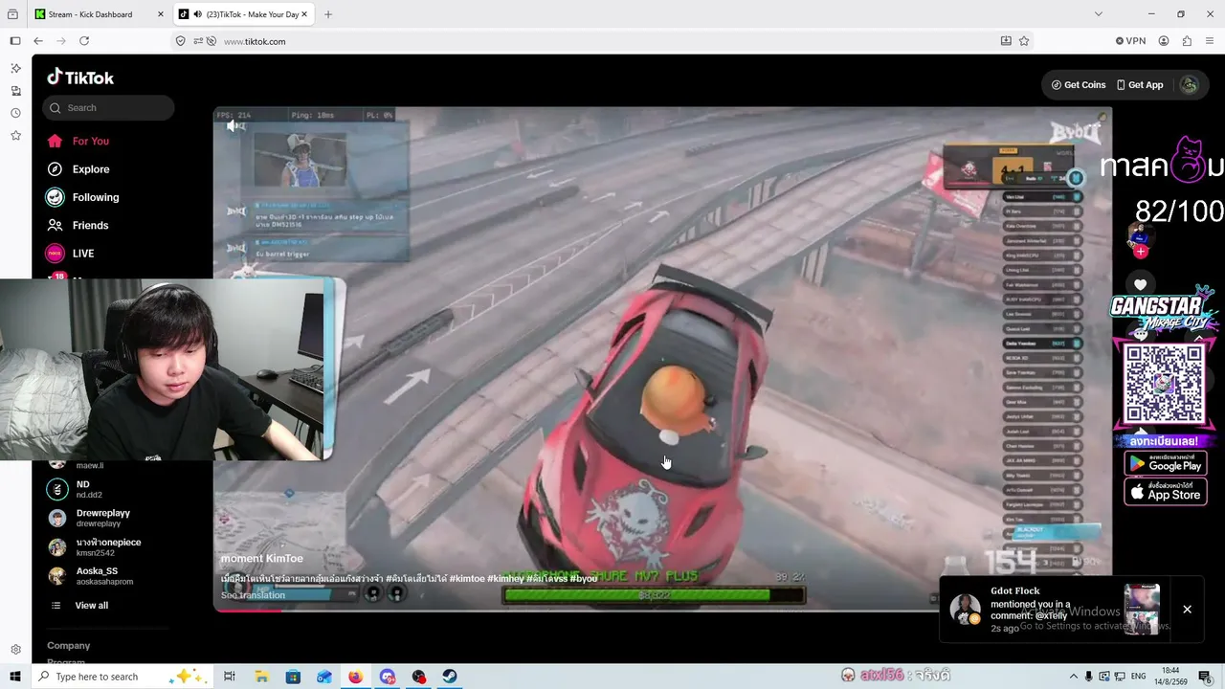Click the taskbar app with red dot
The width and height of the screenshot is (1225, 689).
pos(419,677)
